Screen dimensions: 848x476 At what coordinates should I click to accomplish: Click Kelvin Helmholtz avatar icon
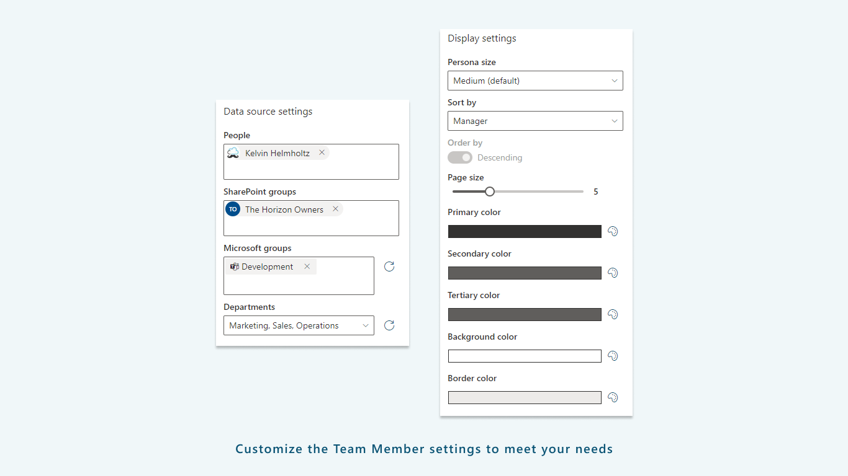tap(233, 152)
